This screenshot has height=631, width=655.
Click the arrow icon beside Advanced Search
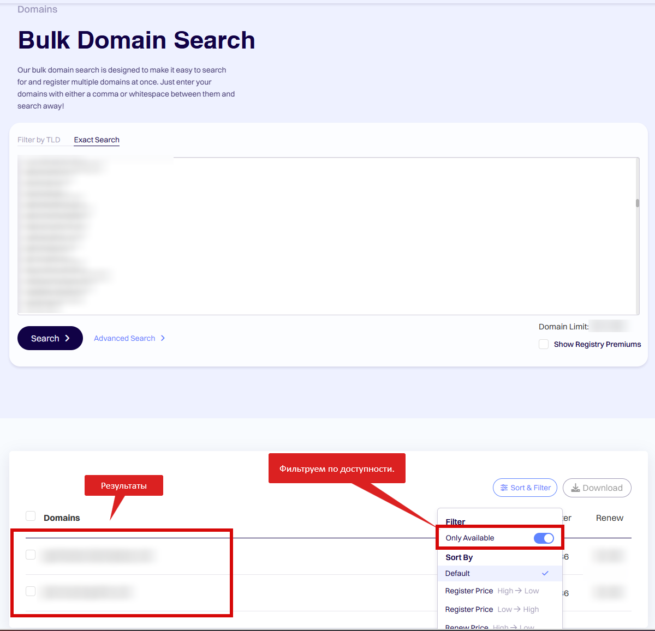163,338
